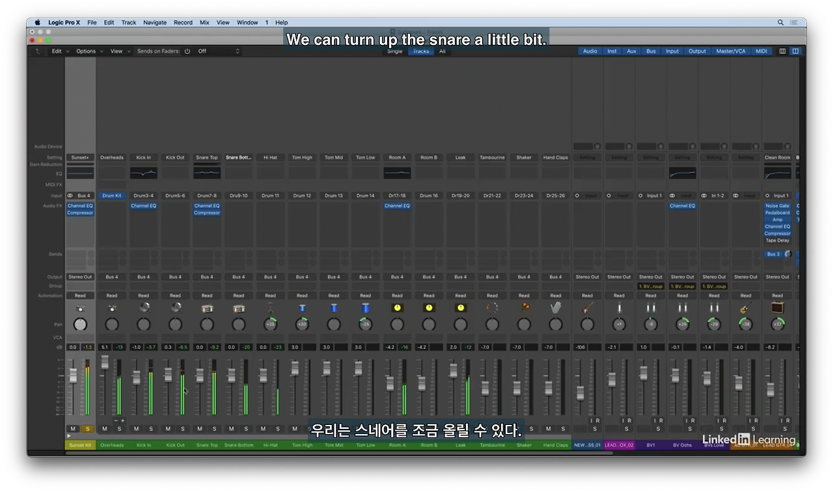Image resolution: width=833 pixels, height=492 pixels.
Task: Click the Snare Bottom snare drum icon
Action: pos(239,308)
